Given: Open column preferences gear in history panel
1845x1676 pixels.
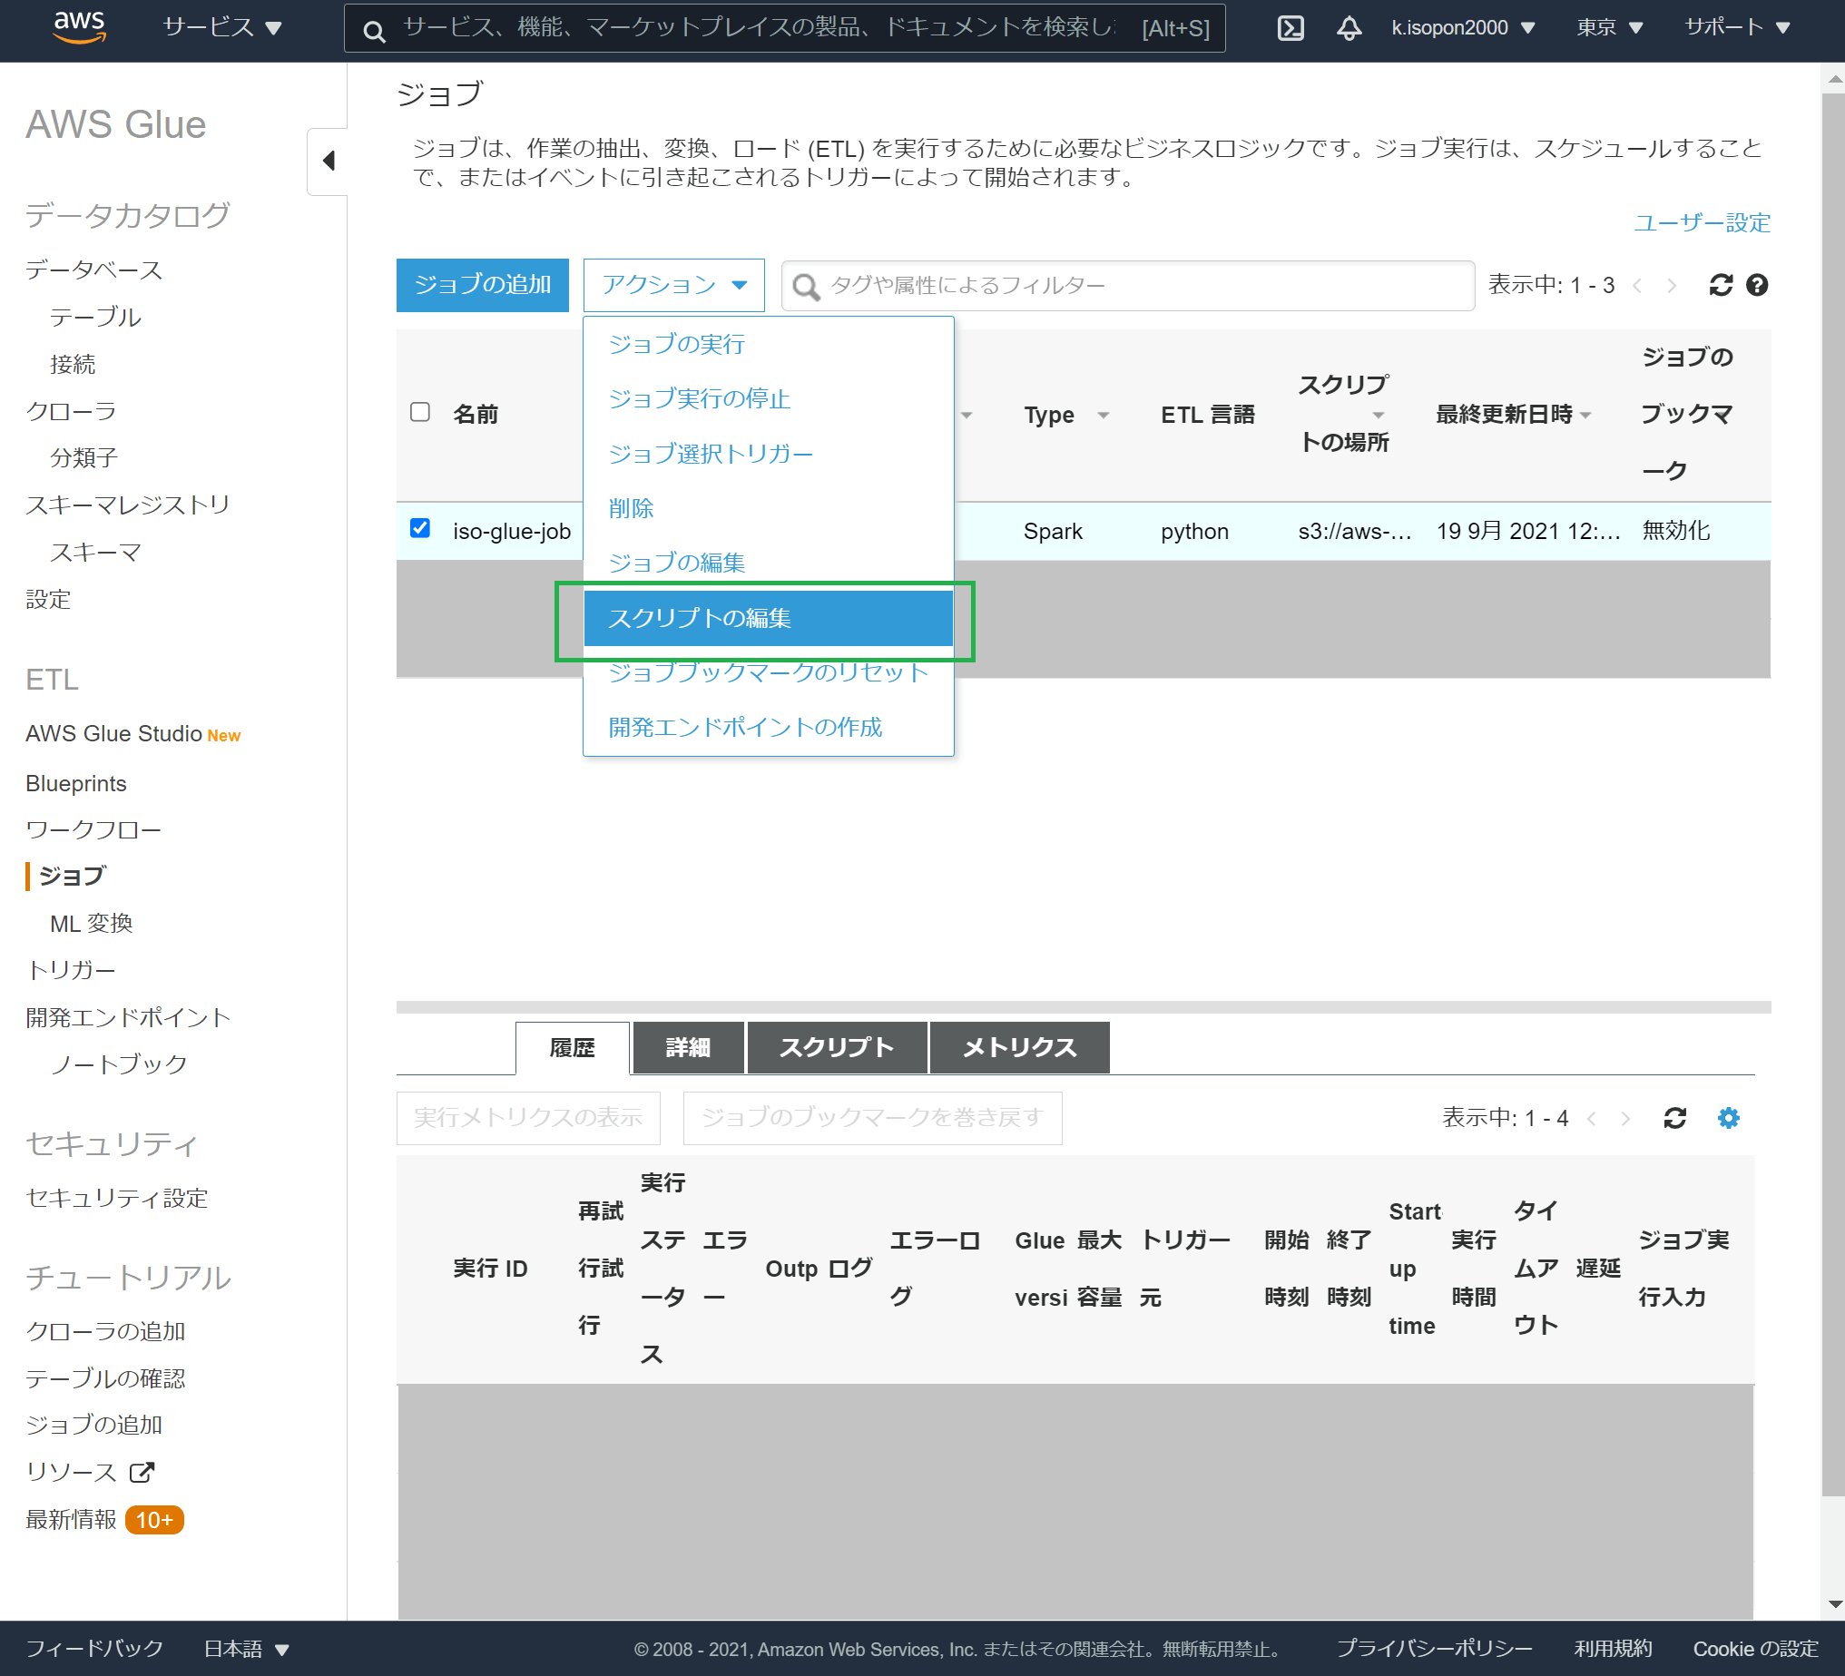Looking at the screenshot, I should [1728, 1117].
